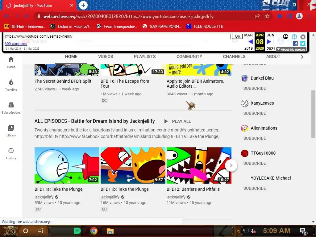Switch to the CHANNELS tab
316x237 pixels.
coord(234,57)
